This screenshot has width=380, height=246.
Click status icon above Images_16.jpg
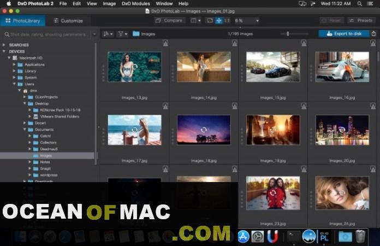pos(373,43)
